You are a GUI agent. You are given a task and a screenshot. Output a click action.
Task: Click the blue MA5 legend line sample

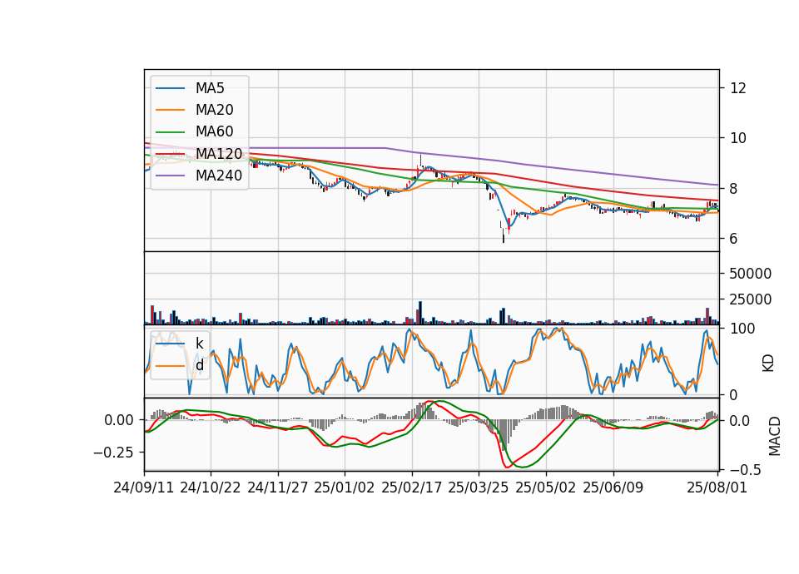tap(170, 89)
